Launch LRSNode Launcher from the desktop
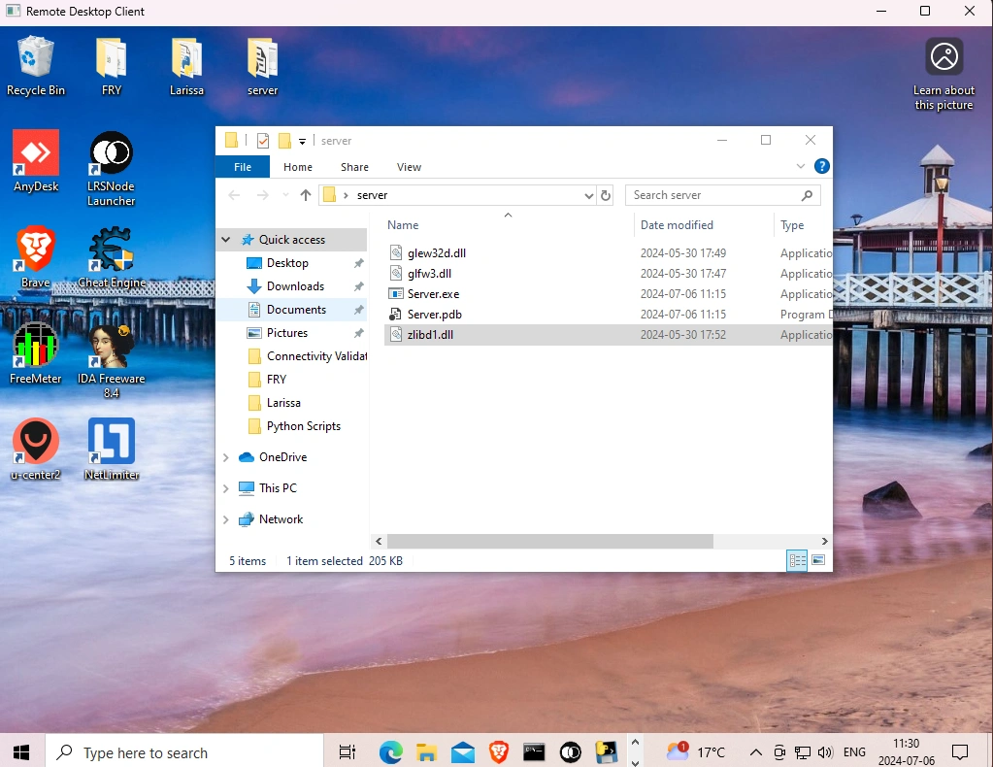 tap(112, 169)
